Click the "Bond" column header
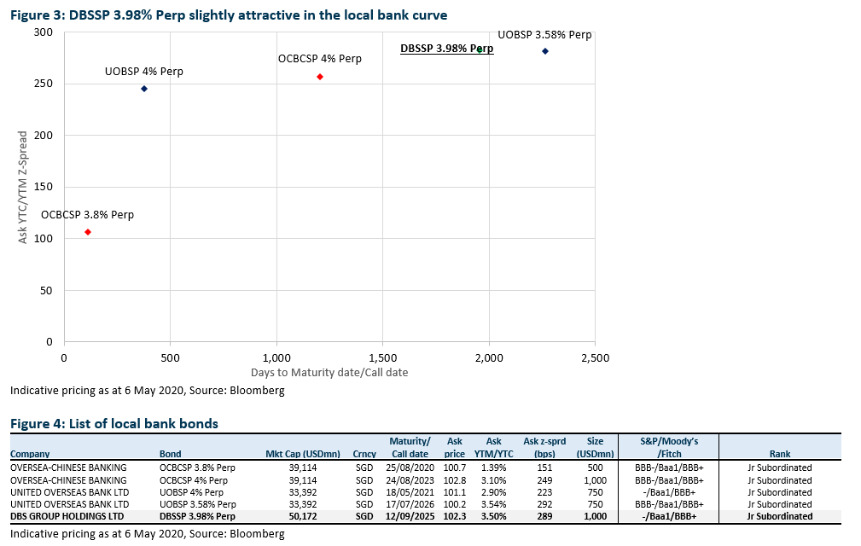Viewport: 861px width, 546px height. [170, 454]
